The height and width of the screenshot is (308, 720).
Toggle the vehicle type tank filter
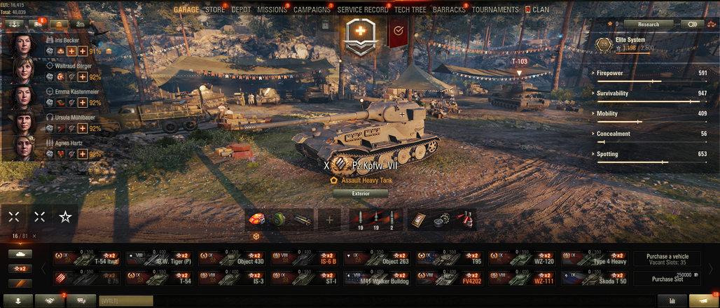20,254
